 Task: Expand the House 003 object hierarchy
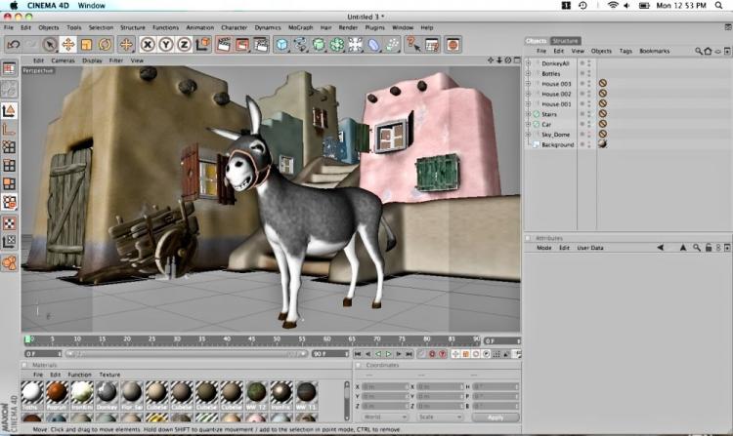click(x=528, y=84)
